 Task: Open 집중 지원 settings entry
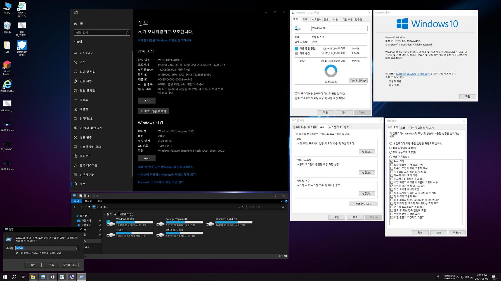click(86, 81)
